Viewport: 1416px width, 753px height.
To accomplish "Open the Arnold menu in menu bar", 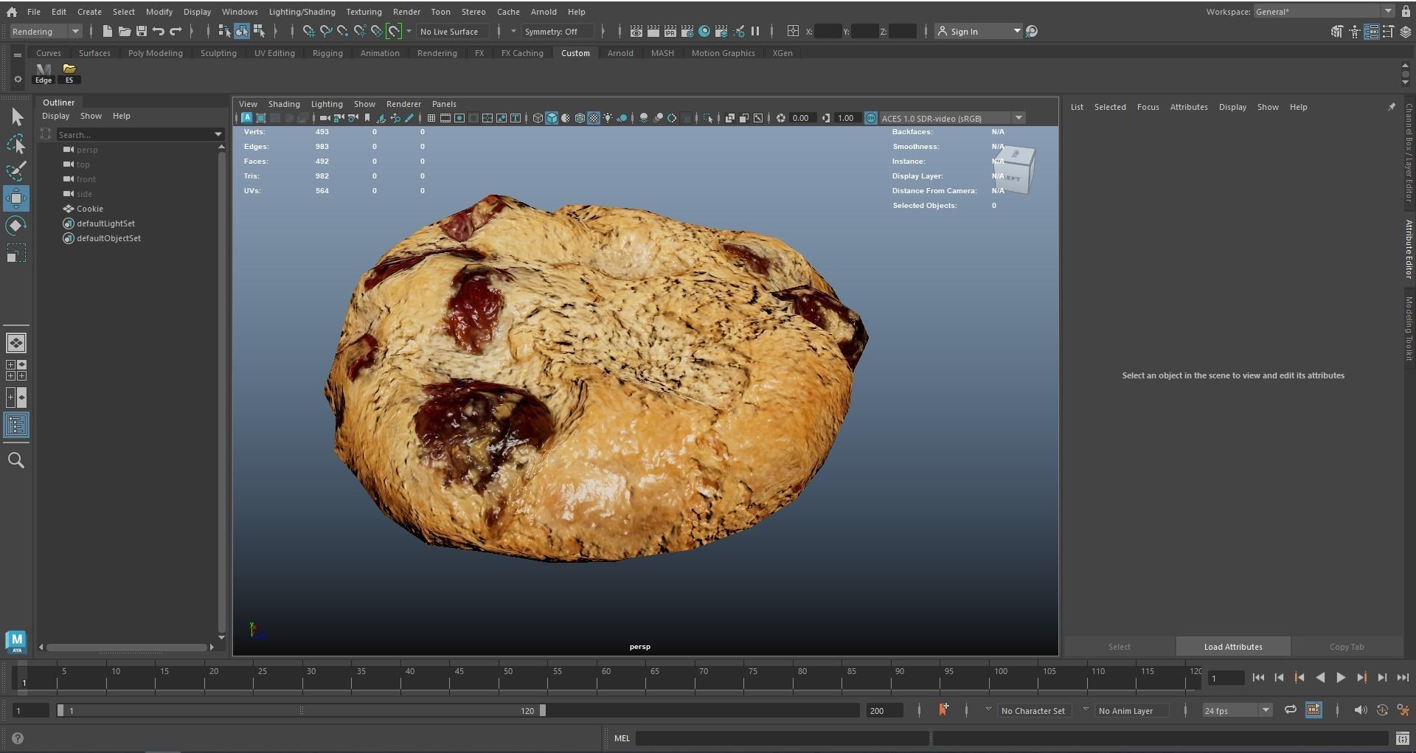I will [x=544, y=12].
